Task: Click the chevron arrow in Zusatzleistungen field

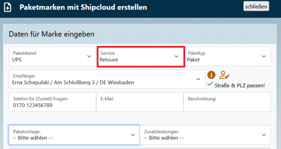Action: point(264,135)
